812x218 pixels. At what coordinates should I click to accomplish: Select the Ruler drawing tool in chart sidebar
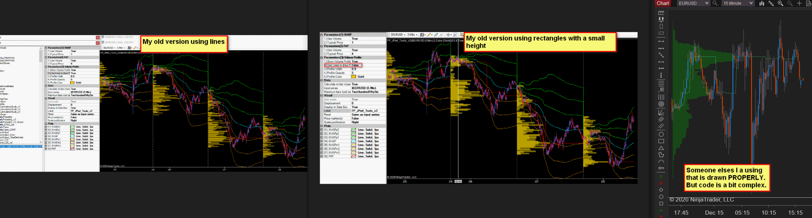coord(661,12)
